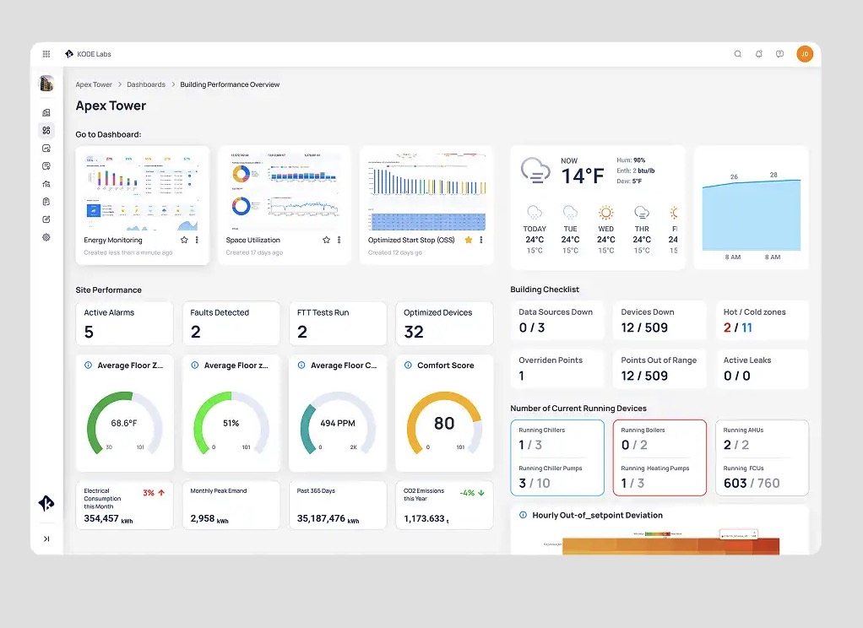Go to Dashboards breadcrumb
Viewport: 863px width, 628px height.
tap(146, 84)
